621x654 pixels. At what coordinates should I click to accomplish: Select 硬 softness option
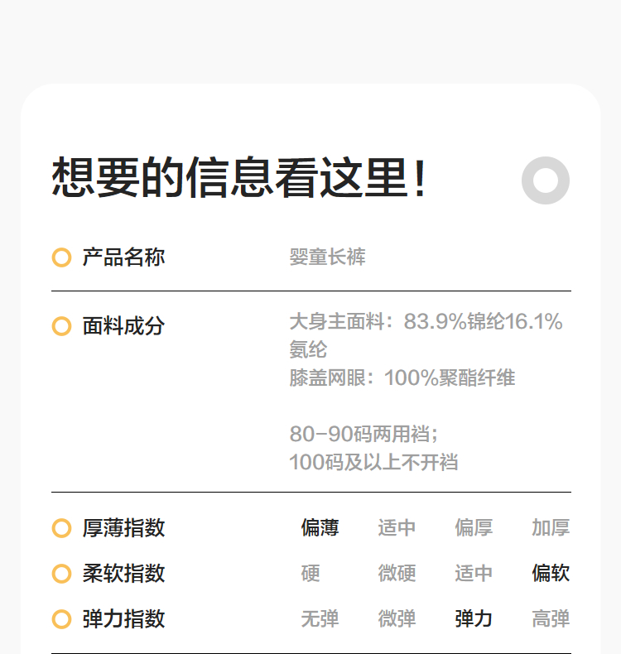point(310,574)
